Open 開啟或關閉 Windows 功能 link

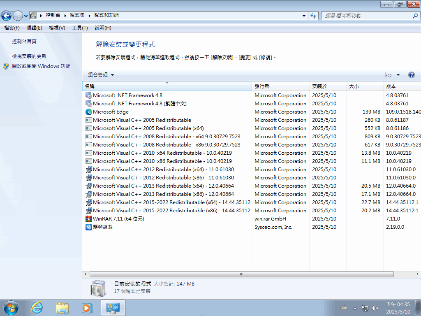click(x=41, y=66)
